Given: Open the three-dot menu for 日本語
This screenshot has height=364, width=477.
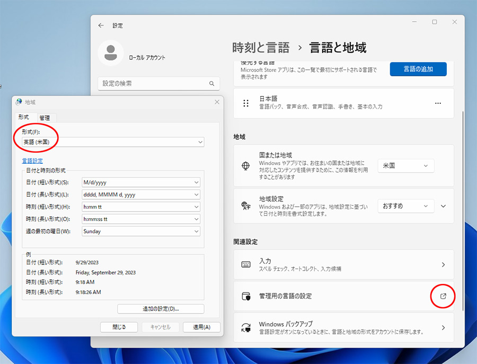Looking at the screenshot, I should (438, 103).
